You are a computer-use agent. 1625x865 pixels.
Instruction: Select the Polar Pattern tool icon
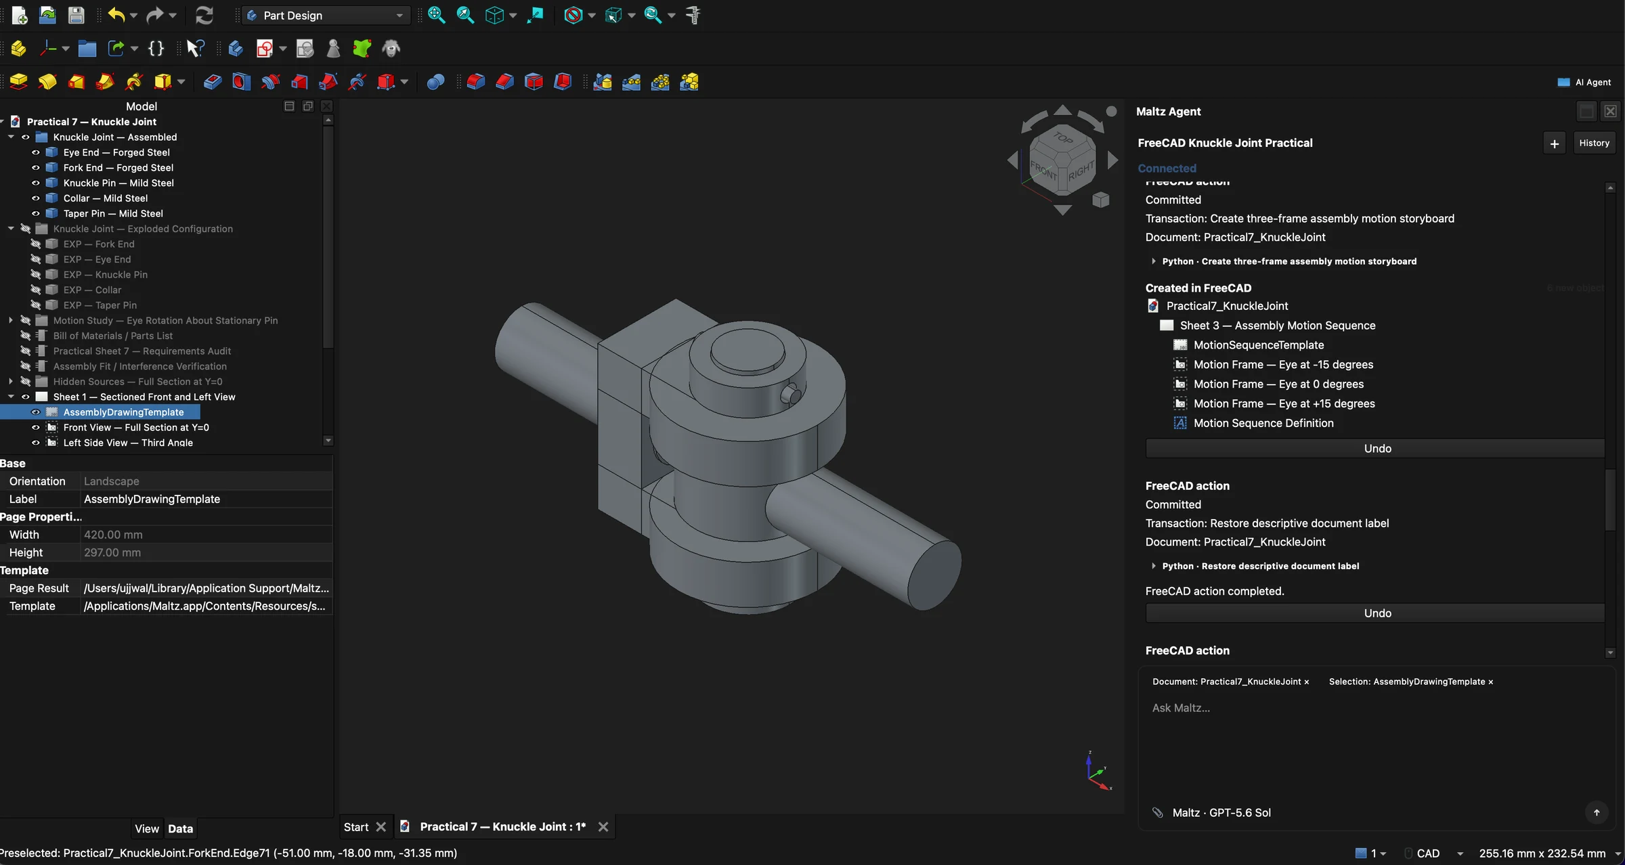coord(660,82)
